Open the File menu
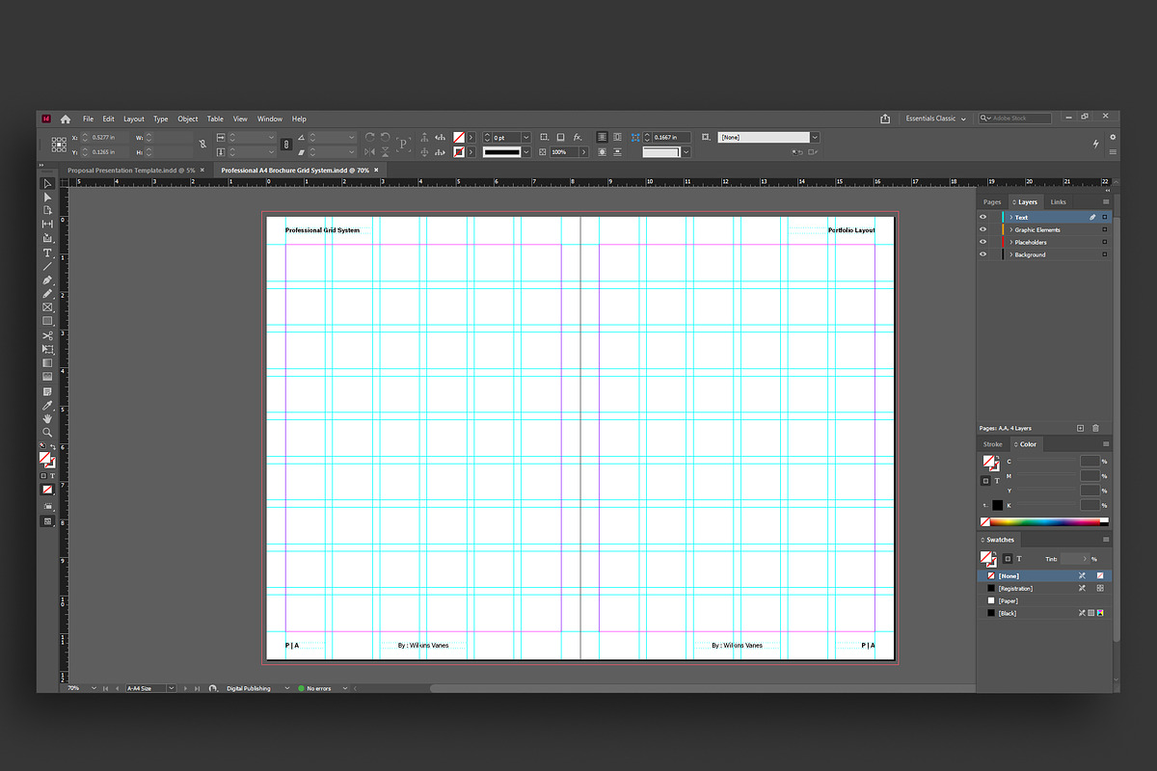The width and height of the screenshot is (1157, 771). (88, 119)
